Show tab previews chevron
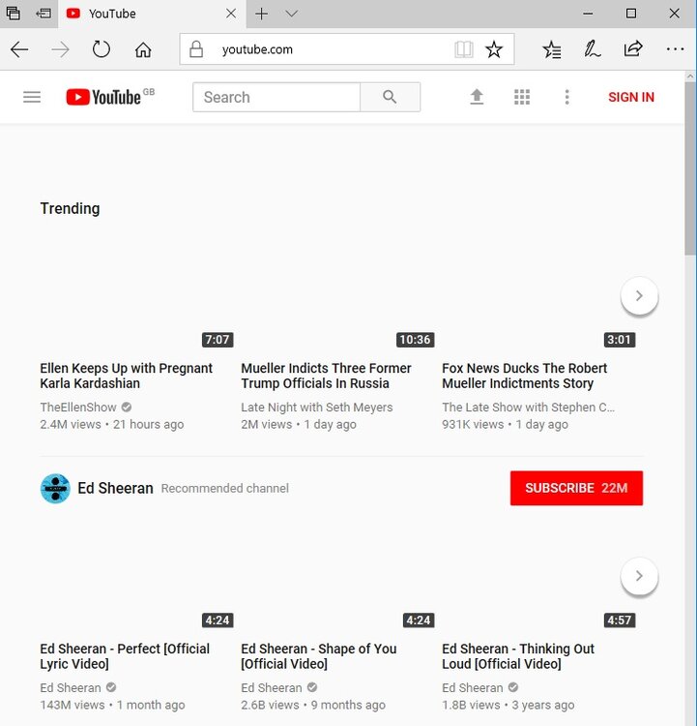 pos(291,14)
